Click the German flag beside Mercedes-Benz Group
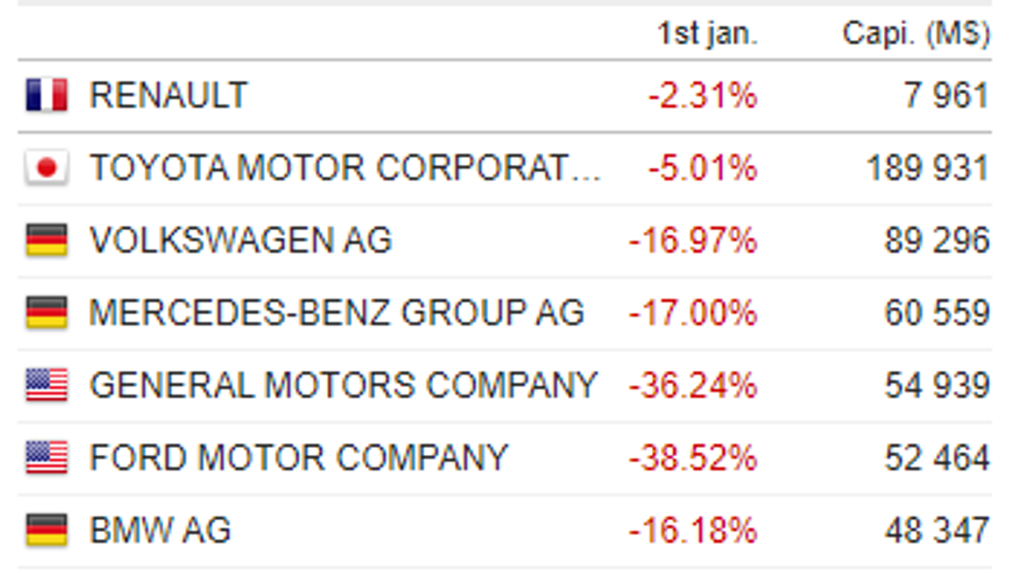 coord(46,313)
